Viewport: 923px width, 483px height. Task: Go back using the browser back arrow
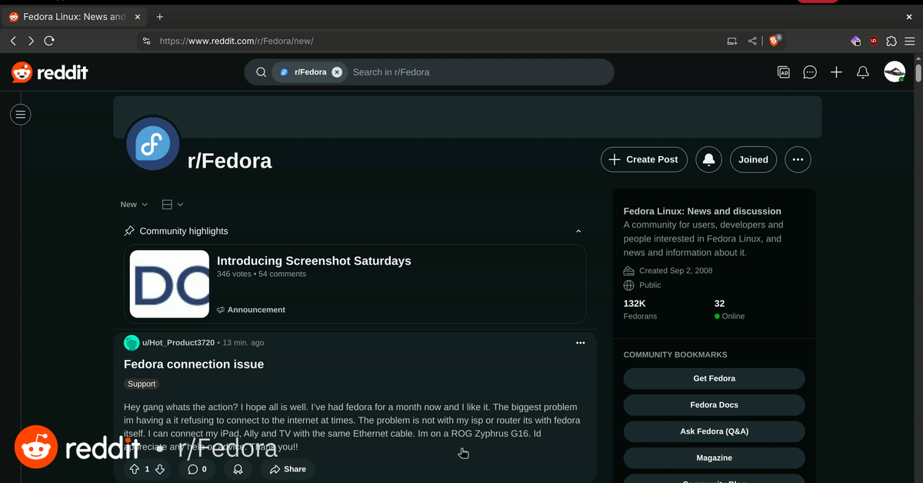pos(13,41)
